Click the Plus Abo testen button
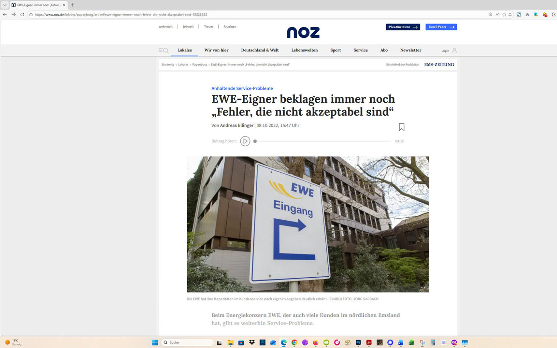The image size is (557, 348). (x=403, y=26)
